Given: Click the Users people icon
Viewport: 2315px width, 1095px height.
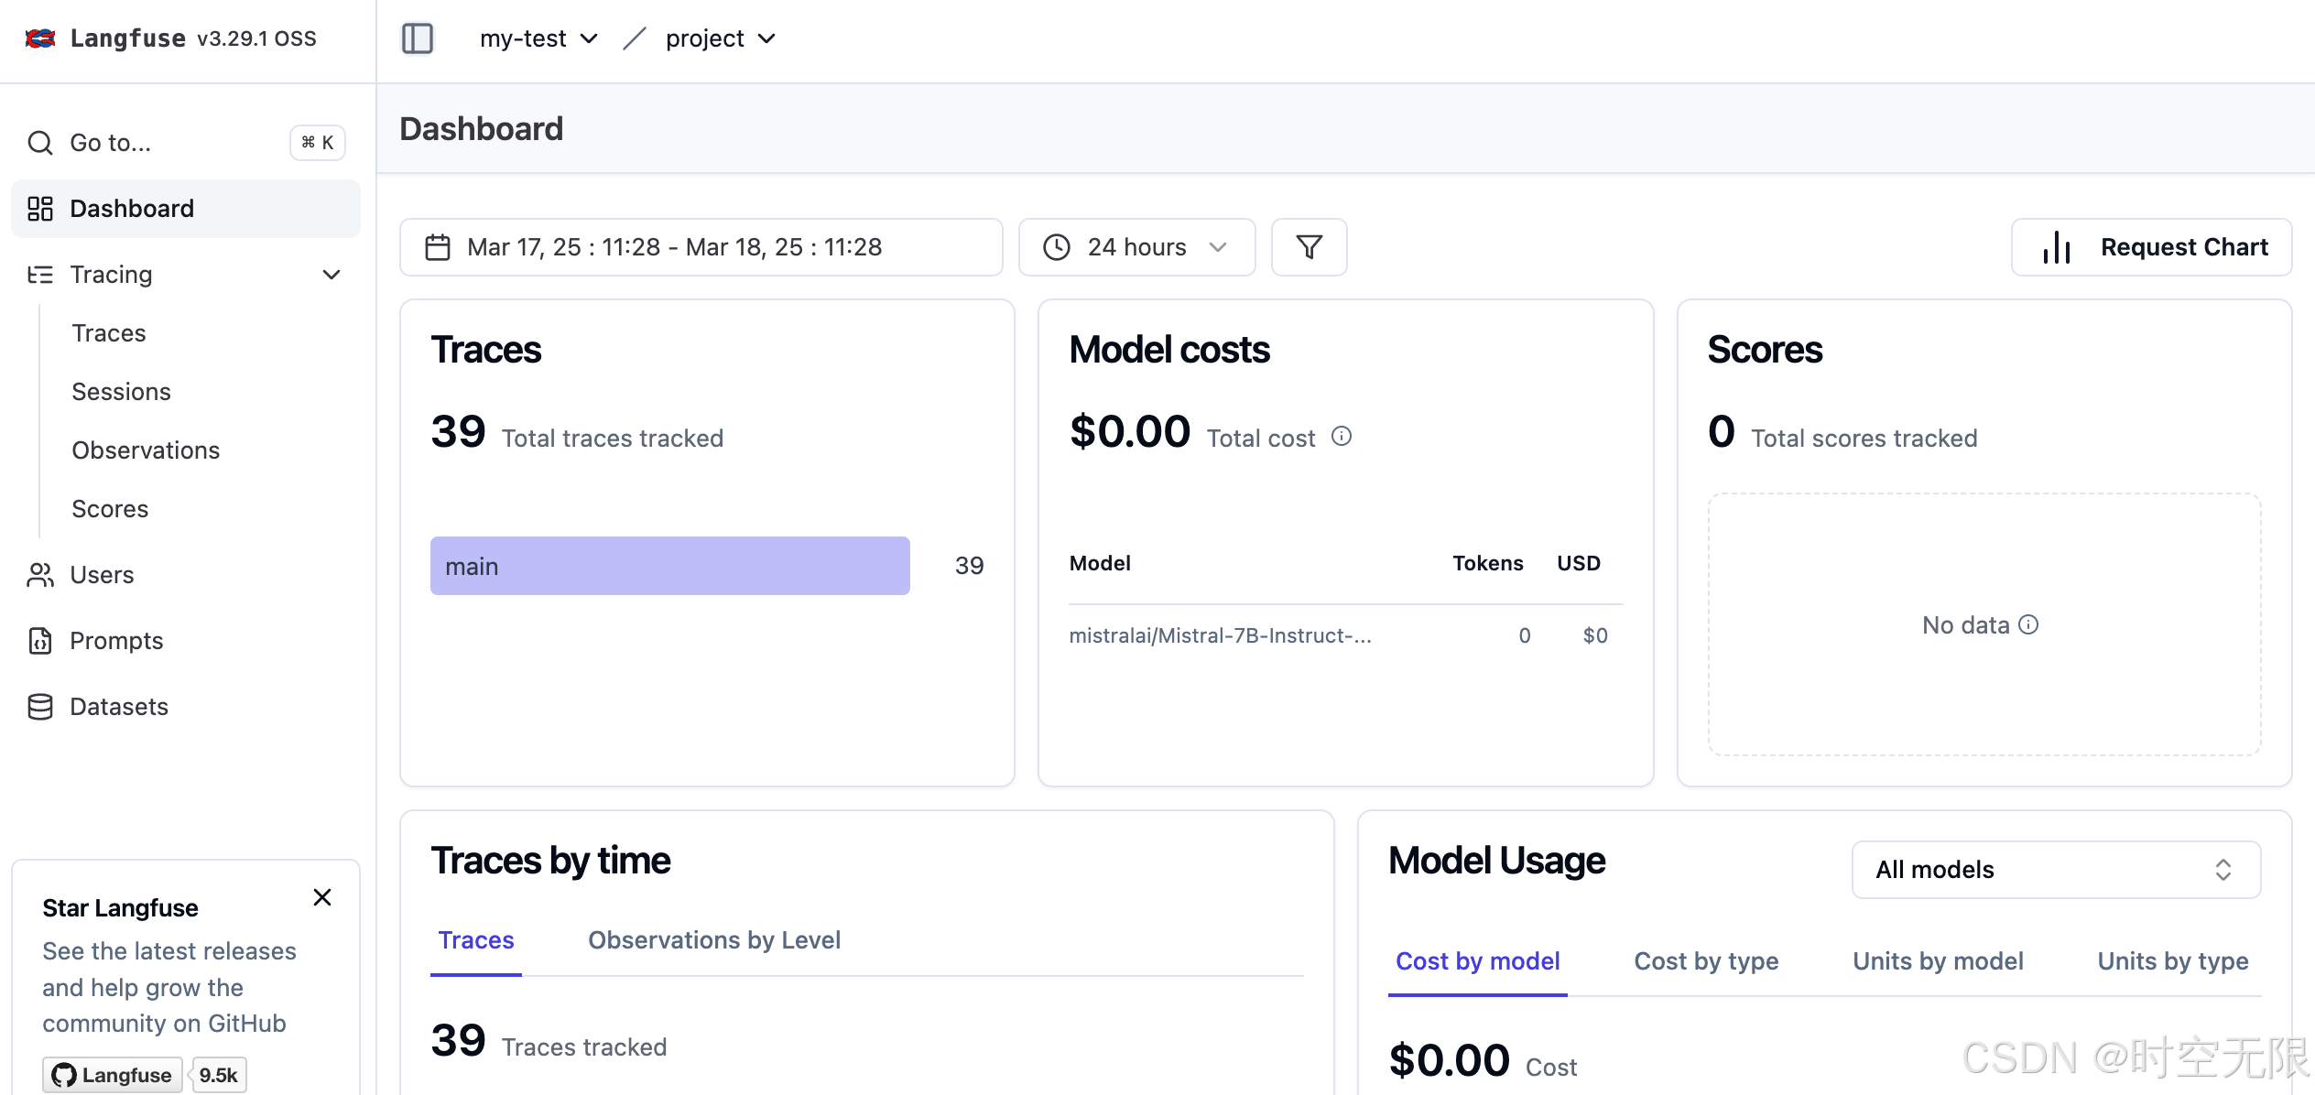Looking at the screenshot, I should pyautogui.click(x=40, y=575).
